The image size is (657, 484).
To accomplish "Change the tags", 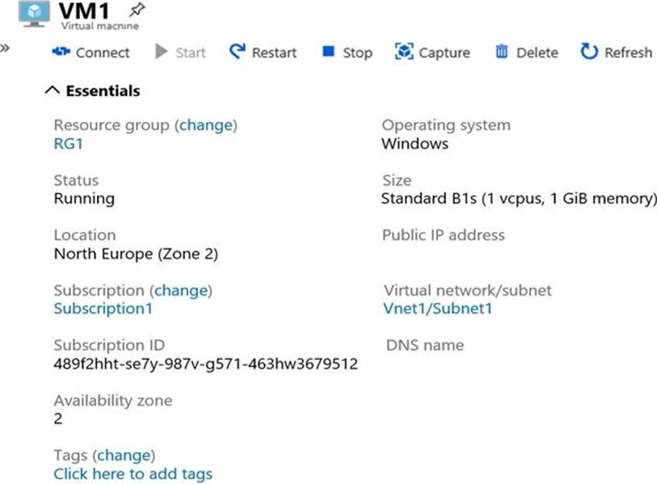I will click(124, 456).
